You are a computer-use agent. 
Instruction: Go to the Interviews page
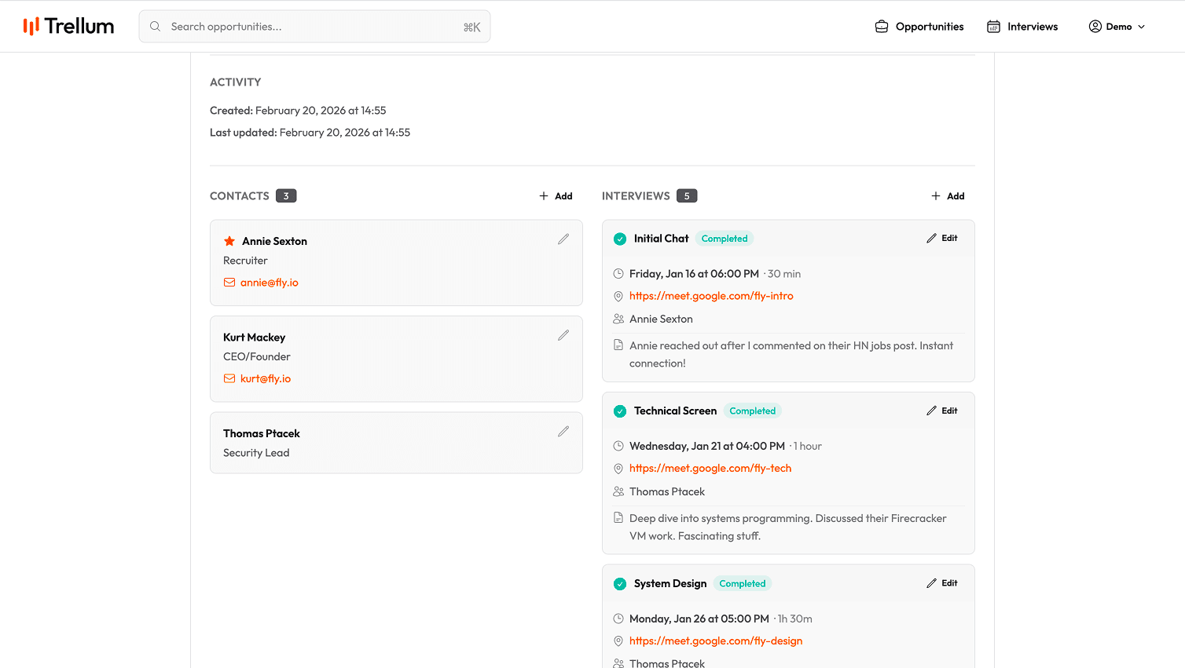click(1022, 27)
